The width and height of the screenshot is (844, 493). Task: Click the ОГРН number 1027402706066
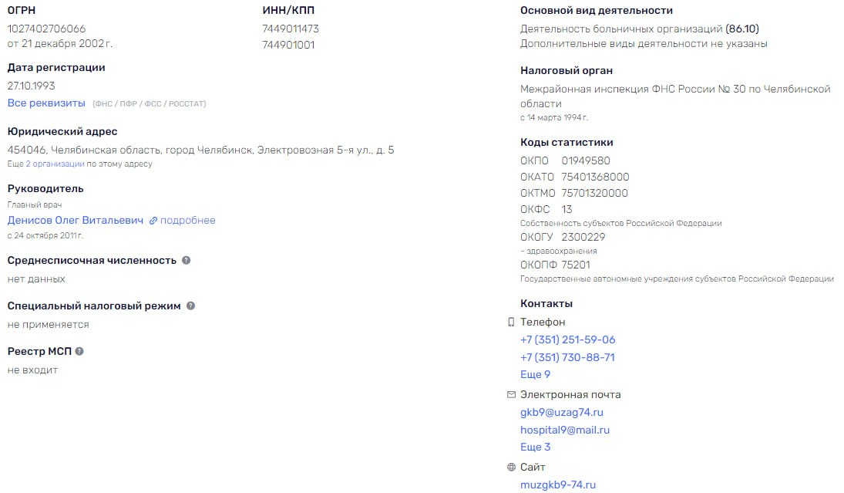46,29
